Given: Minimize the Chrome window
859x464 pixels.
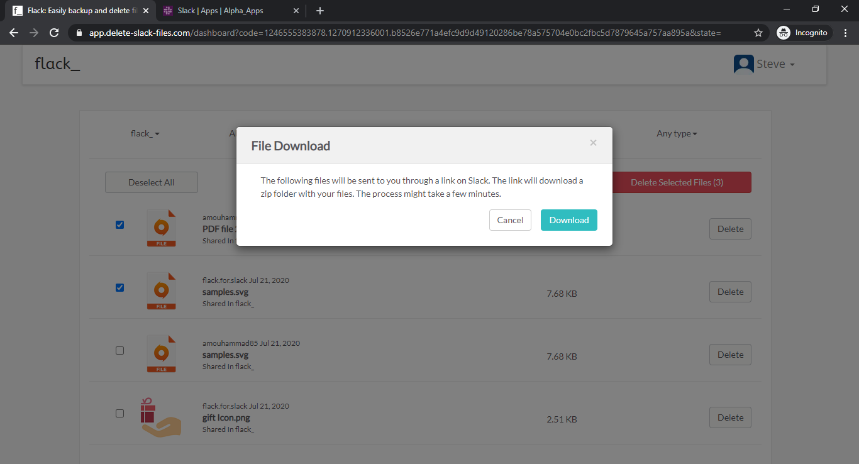Looking at the screenshot, I should coord(787,9).
